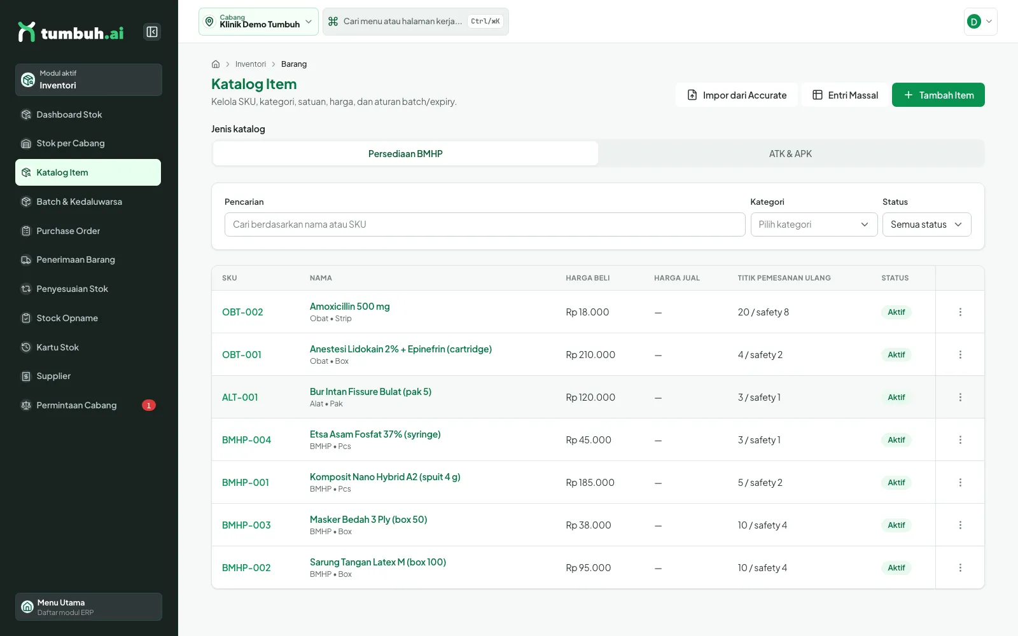This screenshot has height=636, width=1018.
Task: Click the Supplier icon in the sidebar
Action: [x=26, y=376]
